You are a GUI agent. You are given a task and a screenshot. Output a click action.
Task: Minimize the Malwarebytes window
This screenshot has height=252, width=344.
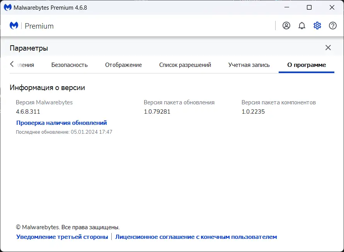click(286, 7)
